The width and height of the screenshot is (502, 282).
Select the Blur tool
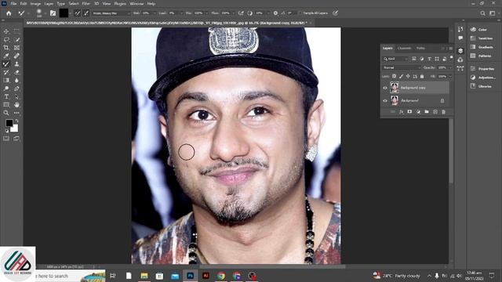(16, 80)
